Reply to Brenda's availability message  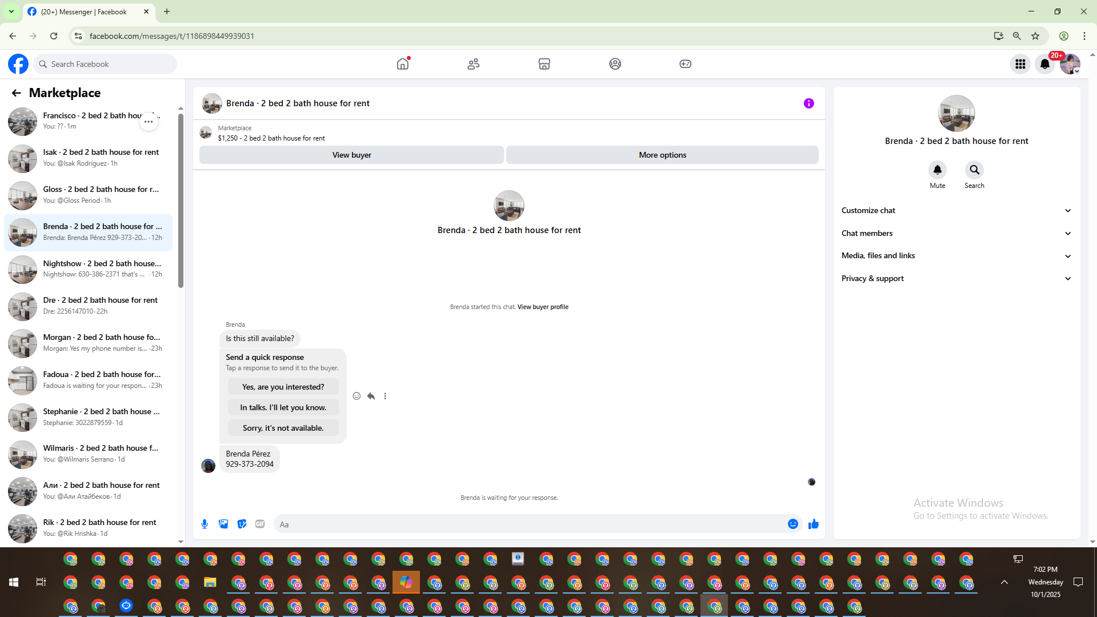point(371,396)
